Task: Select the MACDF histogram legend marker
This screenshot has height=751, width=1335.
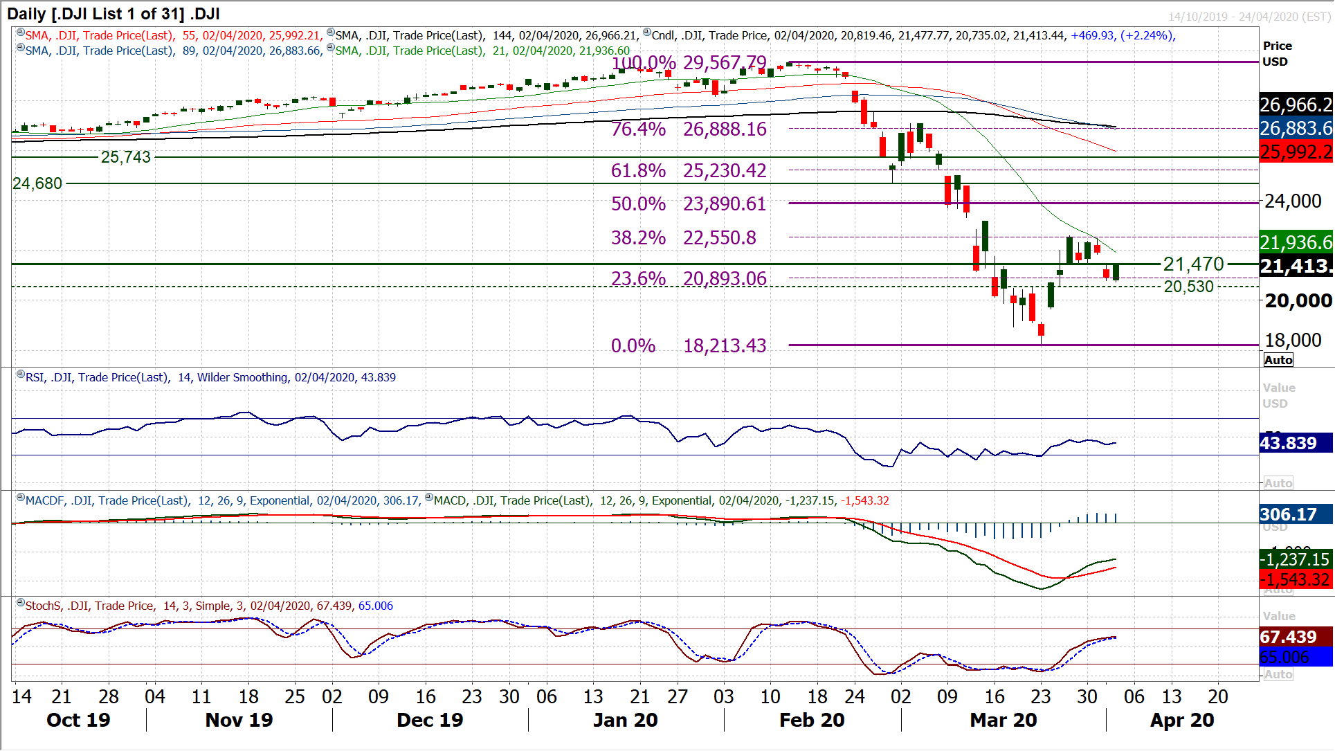Action: point(21,498)
